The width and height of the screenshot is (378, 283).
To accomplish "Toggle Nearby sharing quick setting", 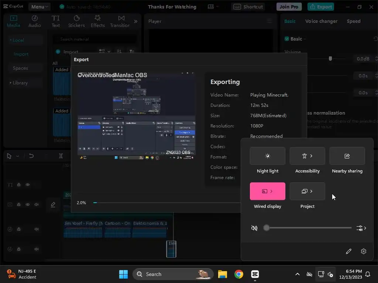I will (x=347, y=156).
